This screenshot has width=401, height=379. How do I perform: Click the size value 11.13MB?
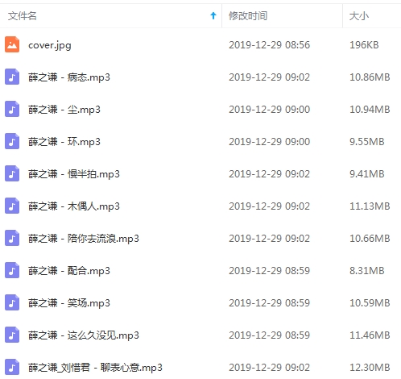coord(370,206)
